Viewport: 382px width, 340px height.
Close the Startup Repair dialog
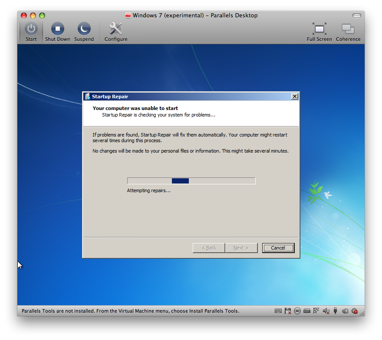click(295, 97)
